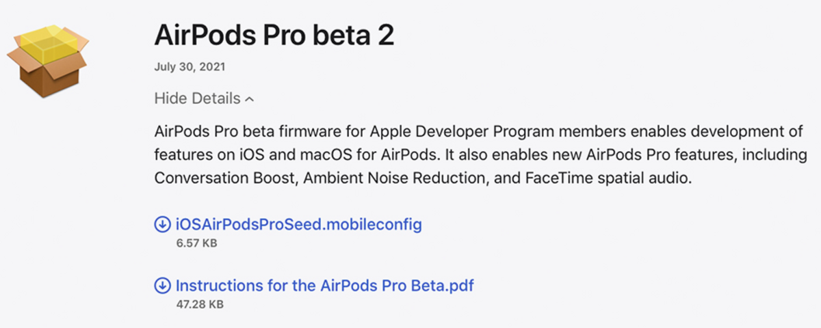Viewport: 821px width, 328px height.
Task: Open Instructions for the AirPods Pro Beta.pdf
Action: (x=325, y=285)
